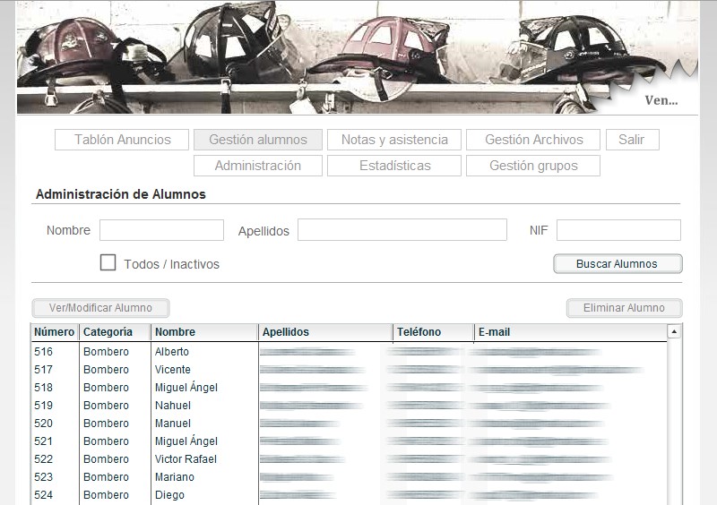Image resolution: width=717 pixels, height=505 pixels.
Task: Select the Gestión alumnos menu item
Action: pyautogui.click(x=258, y=140)
